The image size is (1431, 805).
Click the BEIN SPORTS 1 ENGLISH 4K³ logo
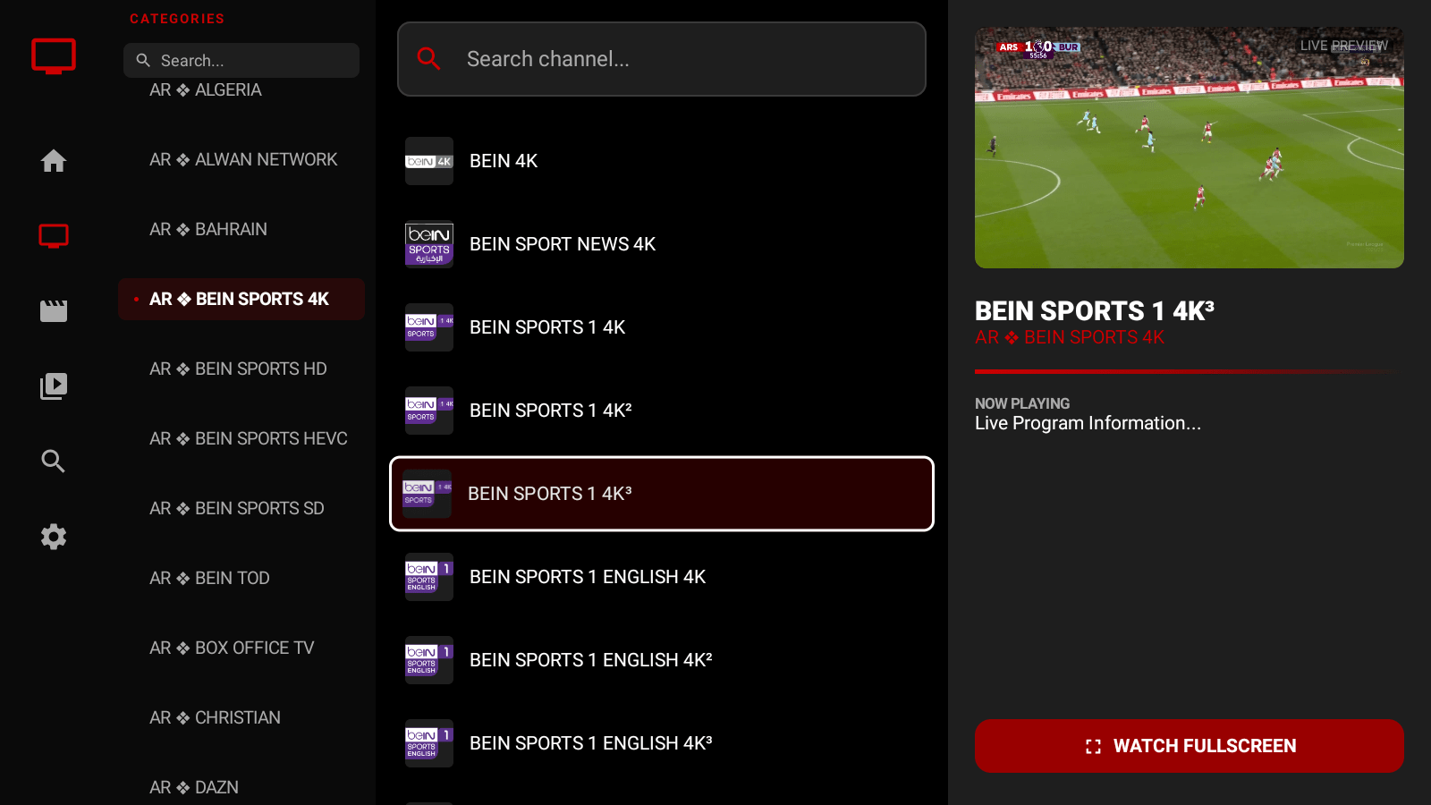[x=429, y=743]
